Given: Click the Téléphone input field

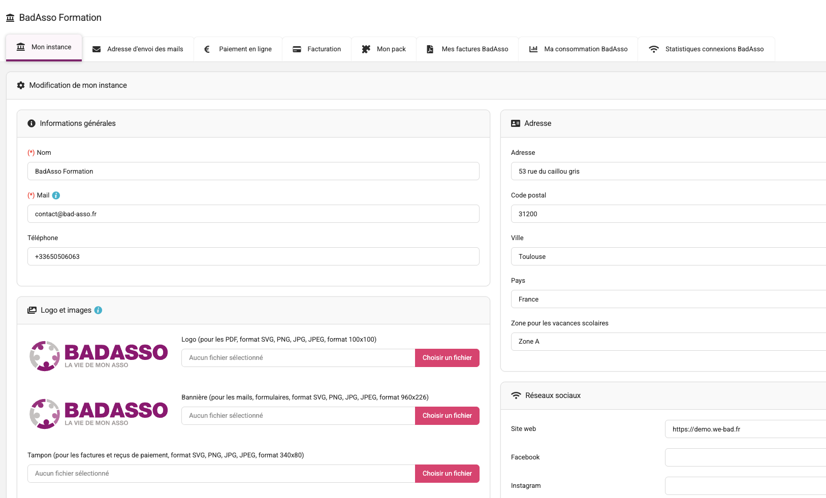Looking at the screenshot, I should [253, 256].
